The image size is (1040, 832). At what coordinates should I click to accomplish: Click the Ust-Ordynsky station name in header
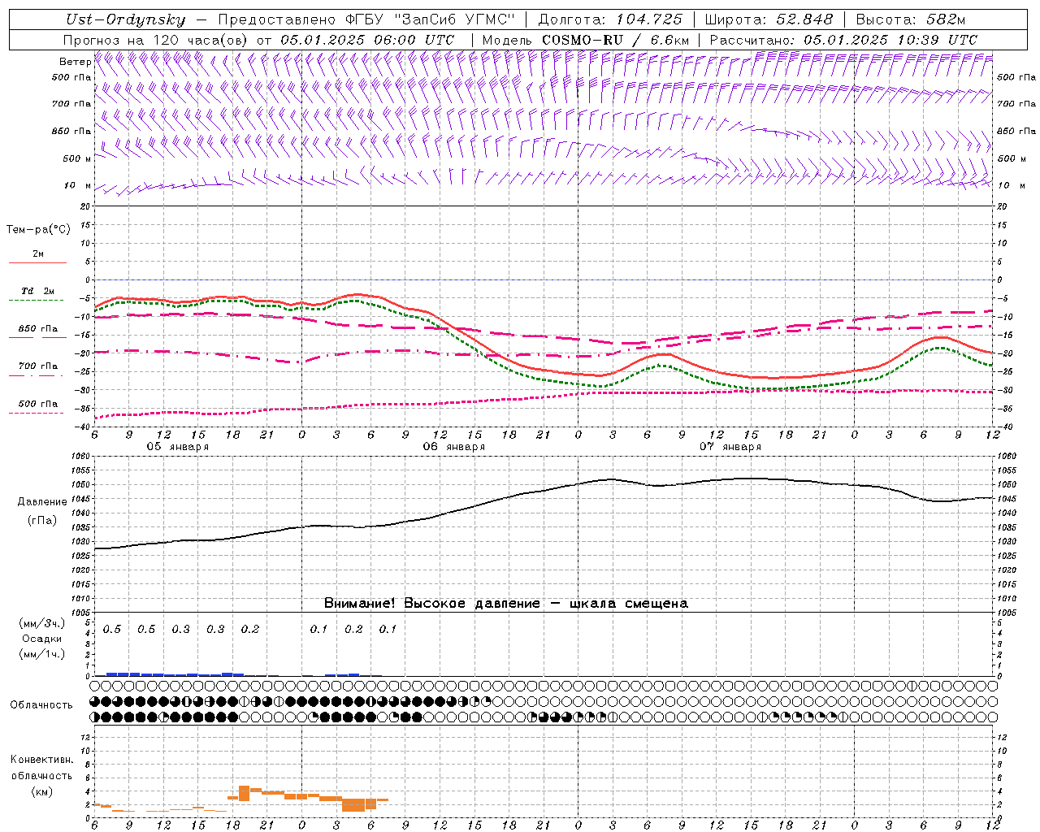(x=125, y=20)
